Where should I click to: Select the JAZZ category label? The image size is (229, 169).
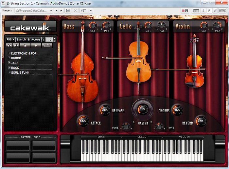(x=15, y=63)
